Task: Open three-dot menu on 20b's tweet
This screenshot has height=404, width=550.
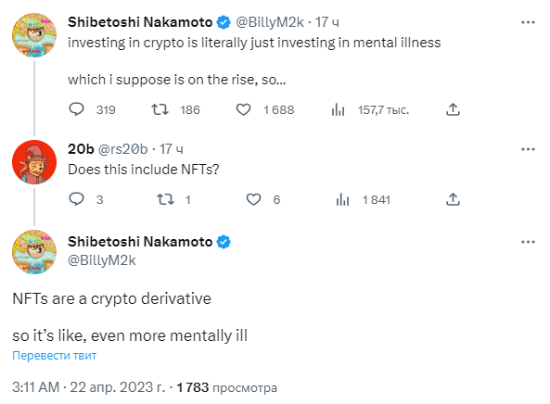Action: click(528, 149)
